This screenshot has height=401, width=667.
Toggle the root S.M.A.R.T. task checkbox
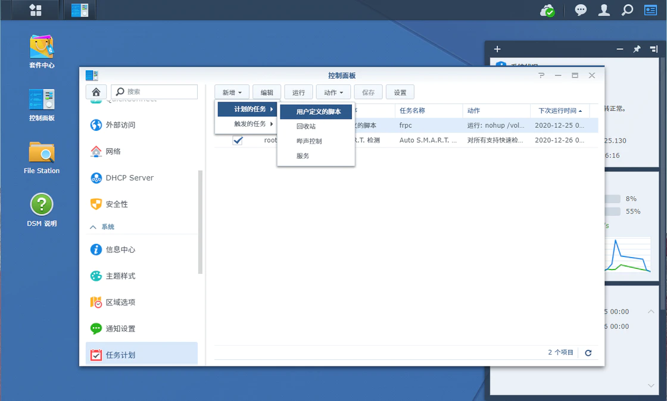pyautogui.click(x=238, y=140)
